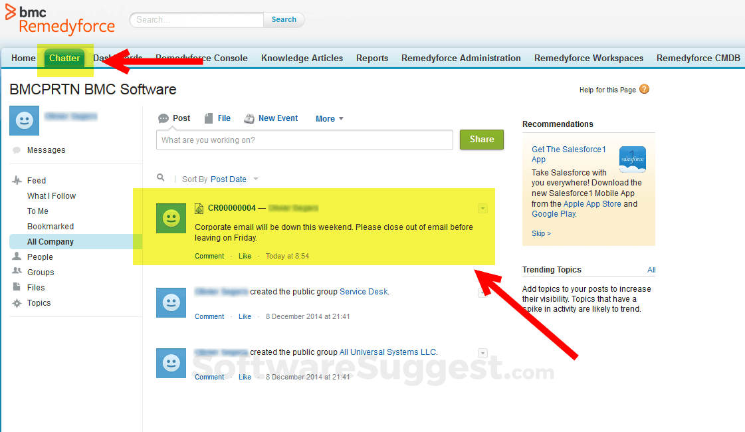Screen dimensions: 745x432
Task: Go to Knowledge Articles tab
Action: coord(302,58)
